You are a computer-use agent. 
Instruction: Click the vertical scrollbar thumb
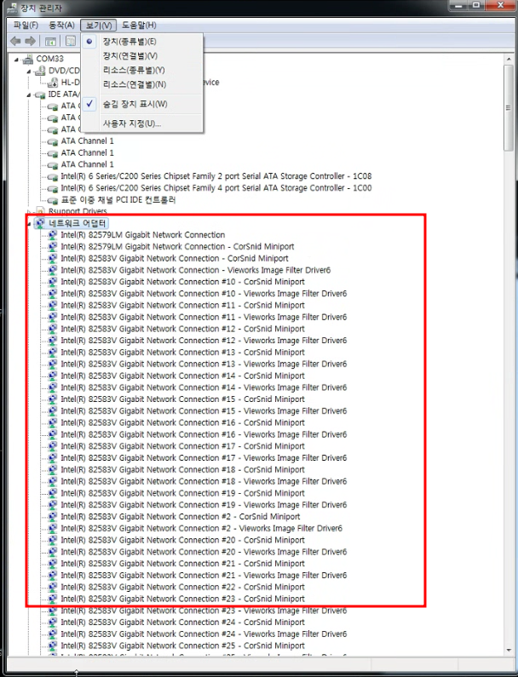click(x=509, y=108)
